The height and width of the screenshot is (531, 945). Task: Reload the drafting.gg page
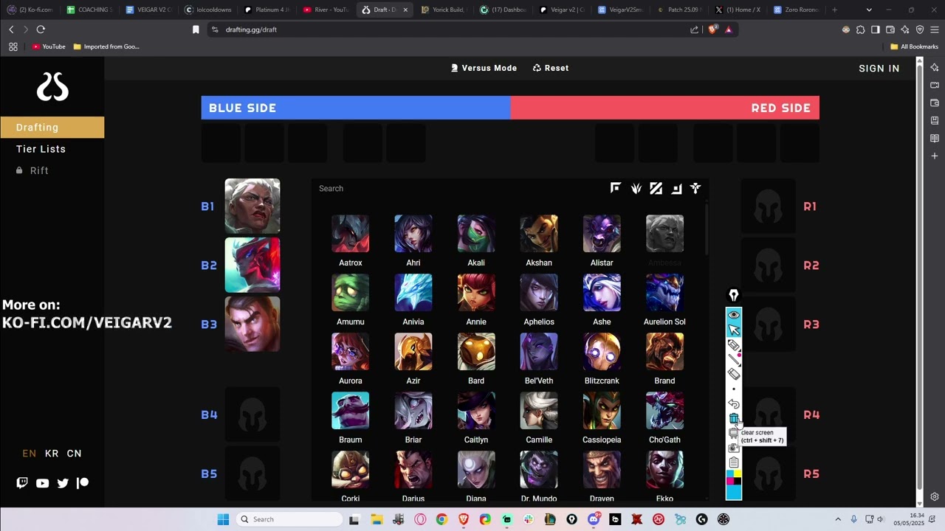41,29
